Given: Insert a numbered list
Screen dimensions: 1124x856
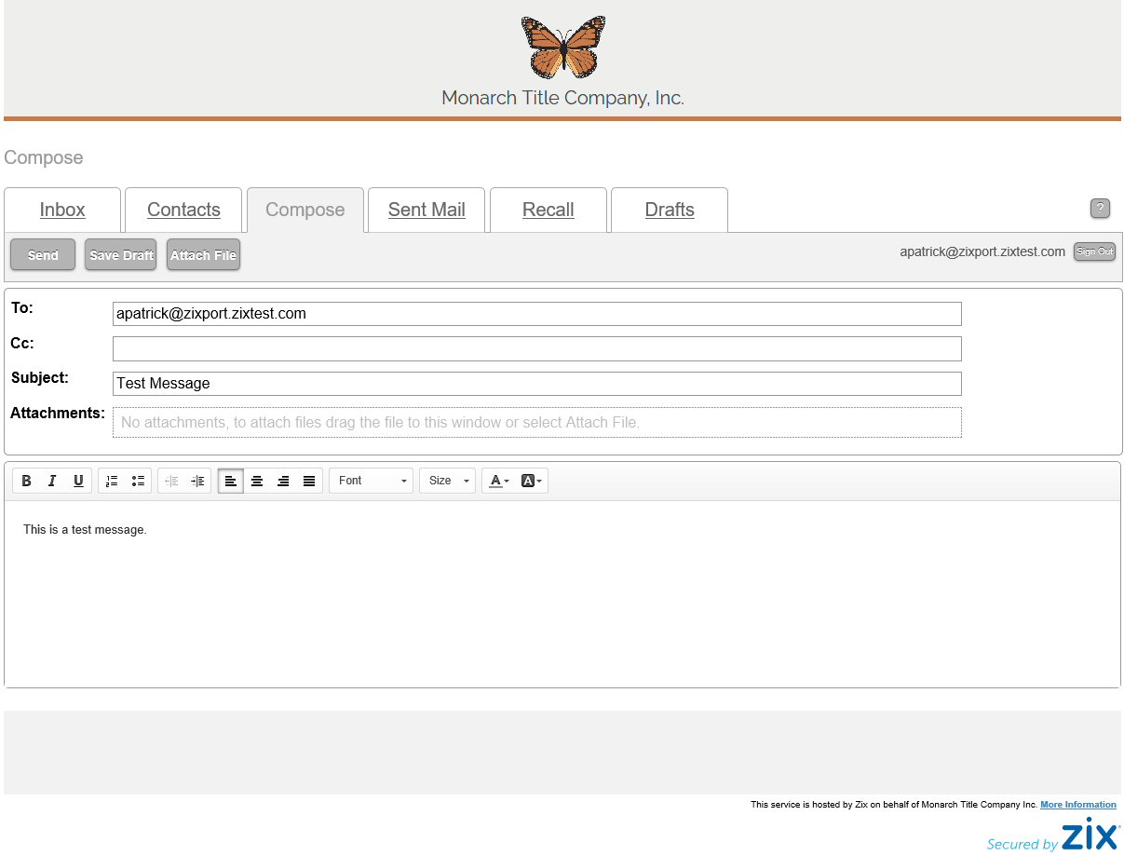Looking at the screenshot, I should coord(112,481).
